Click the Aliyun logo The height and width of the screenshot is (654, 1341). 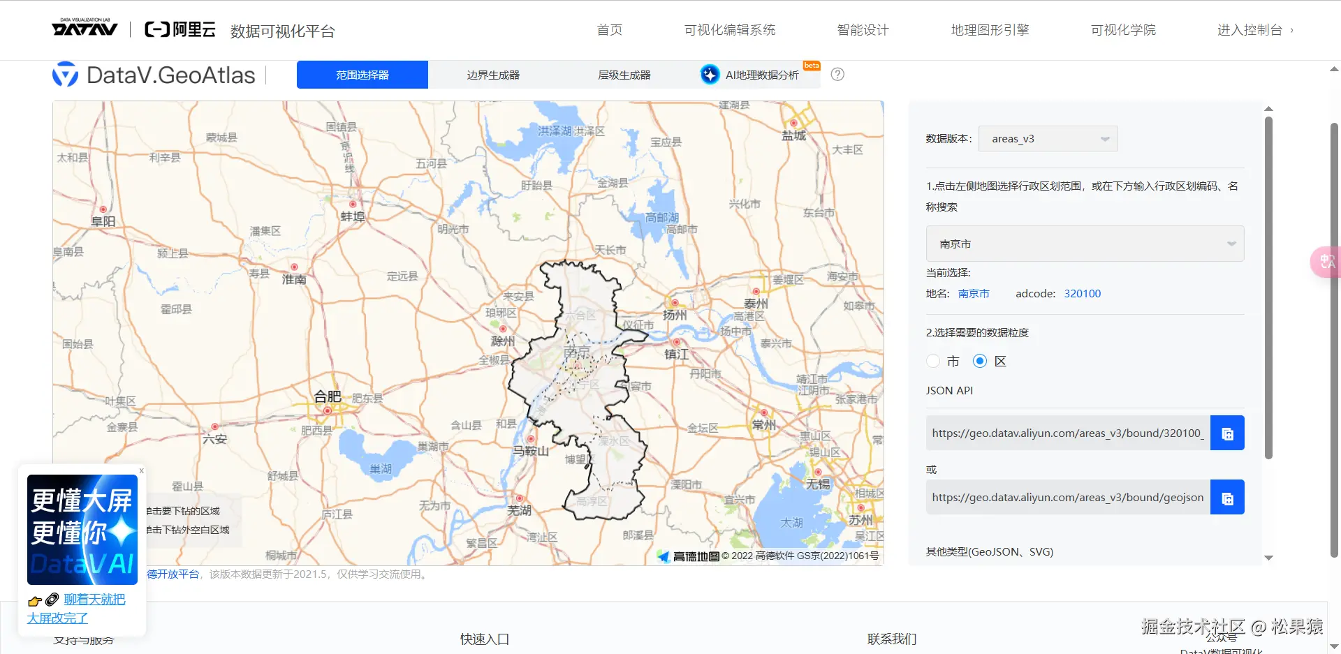pos(179,29)
